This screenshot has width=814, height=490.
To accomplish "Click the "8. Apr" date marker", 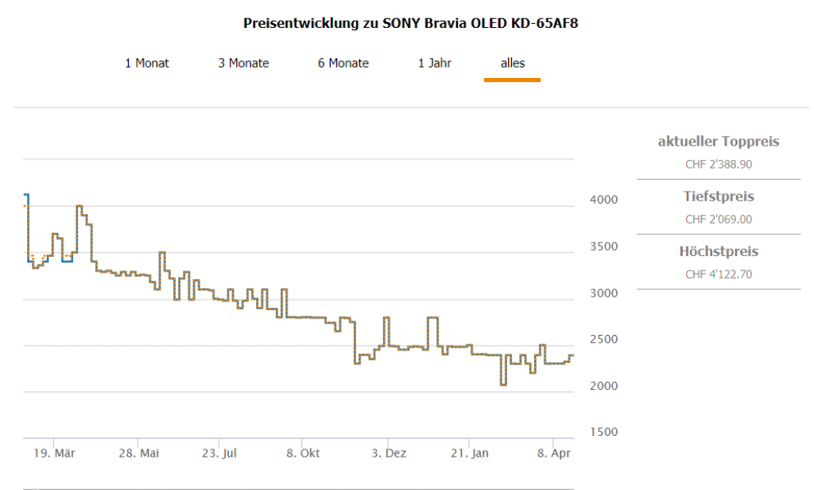I will tap(554, 453).
